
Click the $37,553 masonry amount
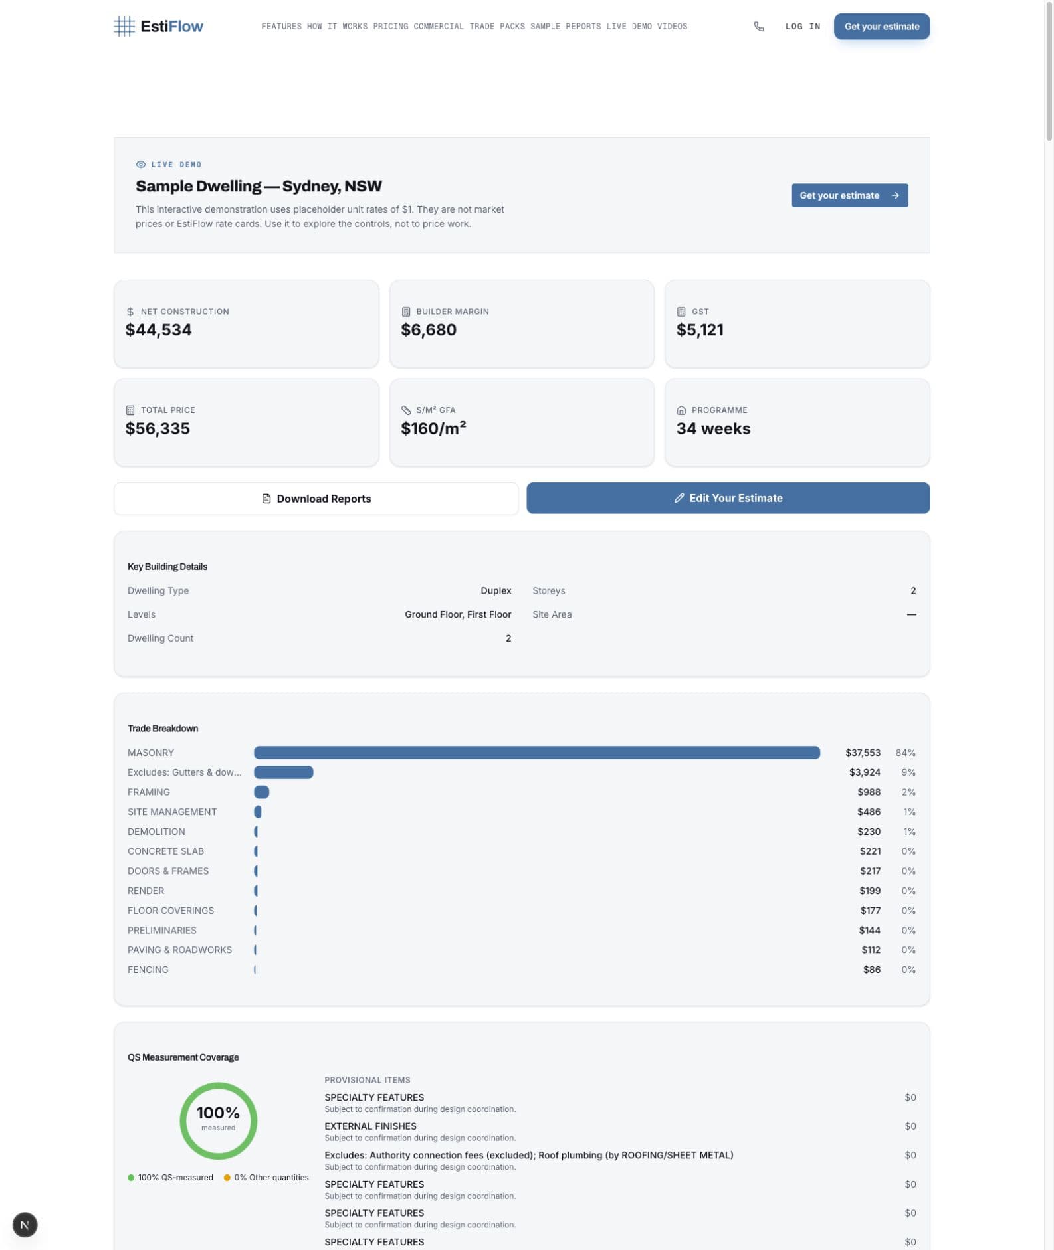pyautogui.click(x=863, y=753)
